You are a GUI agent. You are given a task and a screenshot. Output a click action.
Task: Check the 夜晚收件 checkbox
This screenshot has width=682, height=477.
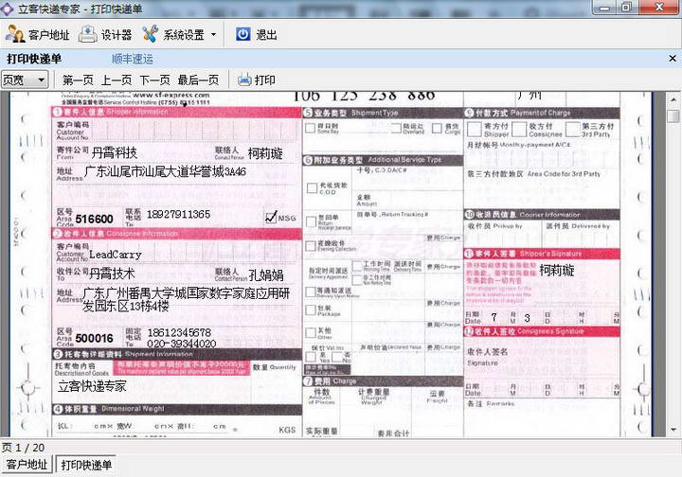click(310, 246)
